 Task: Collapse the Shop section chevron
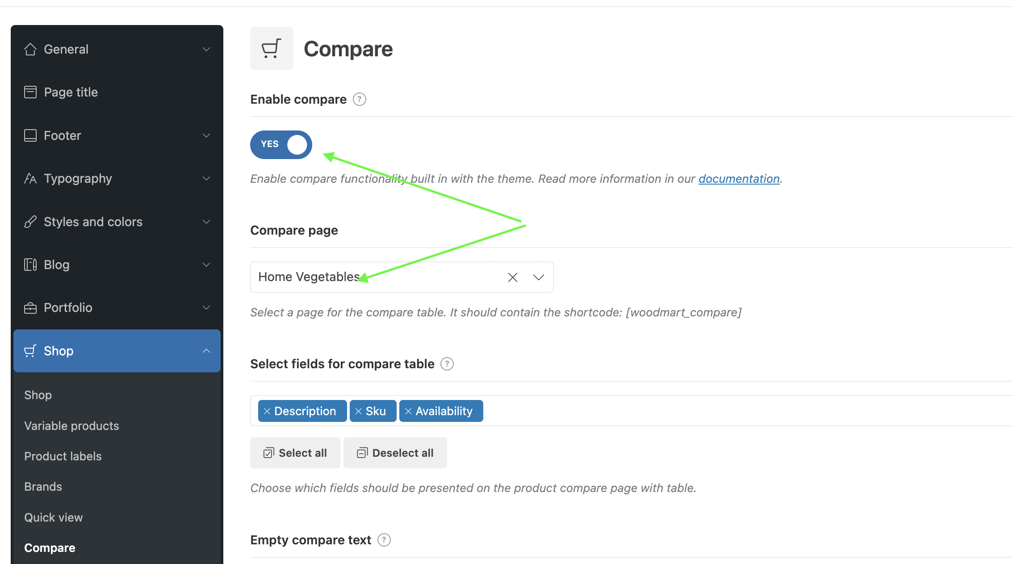tap(206, 351)
